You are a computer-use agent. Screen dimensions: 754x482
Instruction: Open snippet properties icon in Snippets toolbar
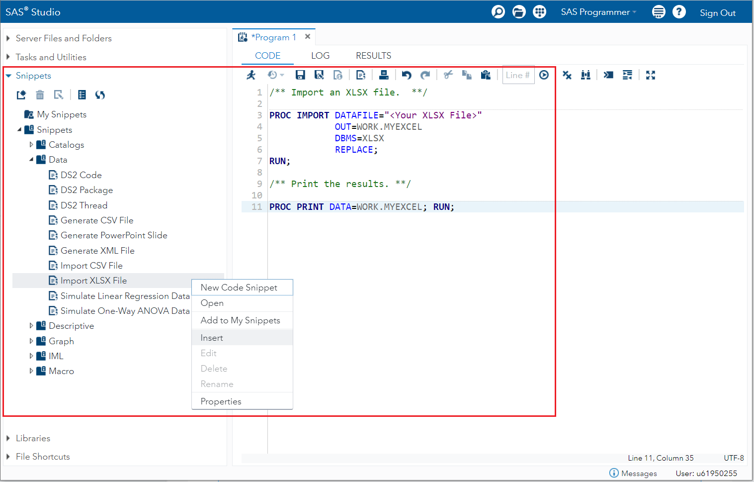click(83, 95)
